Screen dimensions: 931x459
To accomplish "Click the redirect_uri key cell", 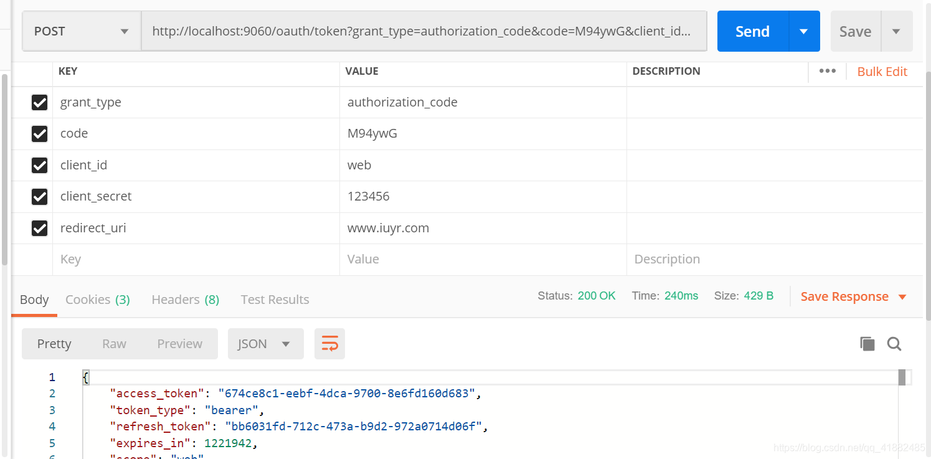I will (196, 228).
